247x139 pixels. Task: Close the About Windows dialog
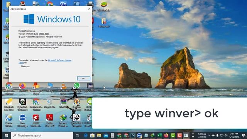pyautogui.click(x=89, y=9)
